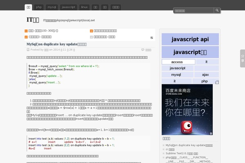
Task: Open the ranked link mentioning 100-300
Action: pyautogui.click(x=43, y=31)
